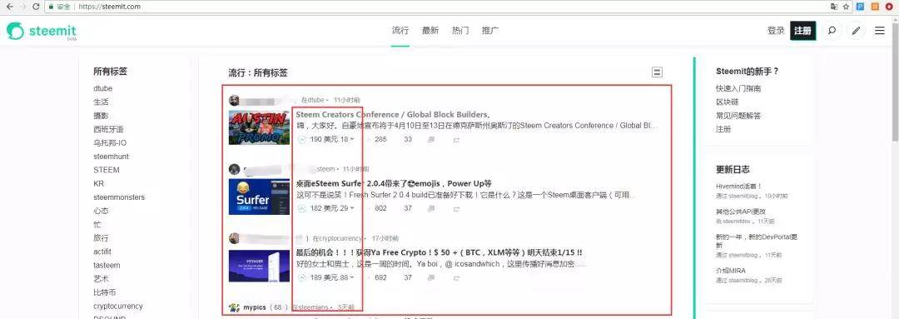
Task: Select the cryptocurrency tag in sidebar
Action: click(x=118, y=307)
